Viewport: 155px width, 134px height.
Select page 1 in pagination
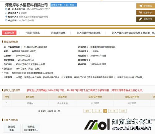(x=105, y=111)
